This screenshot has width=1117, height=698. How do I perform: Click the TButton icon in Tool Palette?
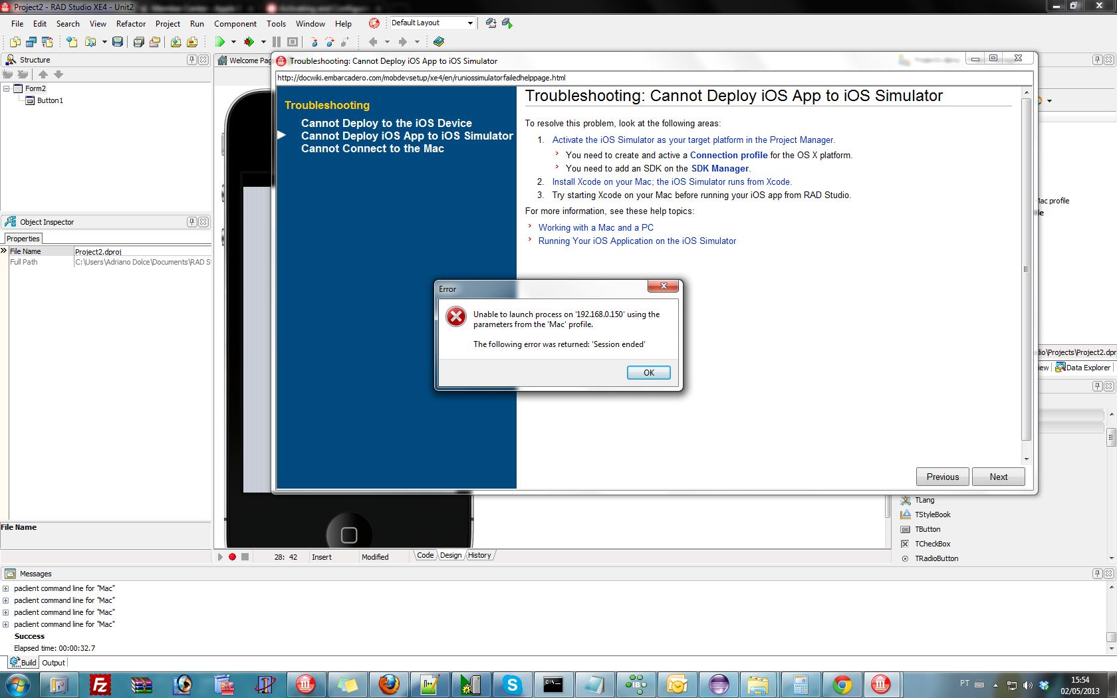(905, 529)
